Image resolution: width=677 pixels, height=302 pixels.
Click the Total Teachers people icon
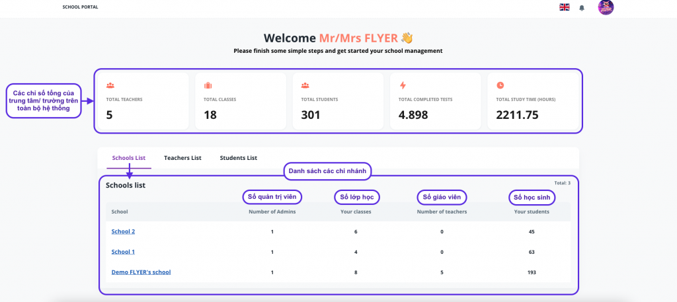point(110,85)
